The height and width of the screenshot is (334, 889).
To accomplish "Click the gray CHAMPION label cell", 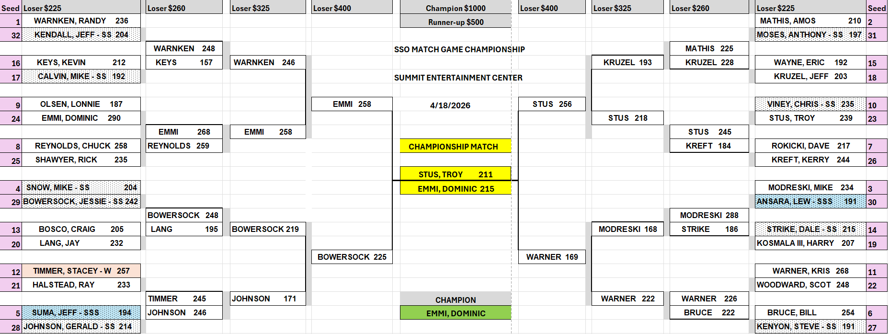I will 456,299.
